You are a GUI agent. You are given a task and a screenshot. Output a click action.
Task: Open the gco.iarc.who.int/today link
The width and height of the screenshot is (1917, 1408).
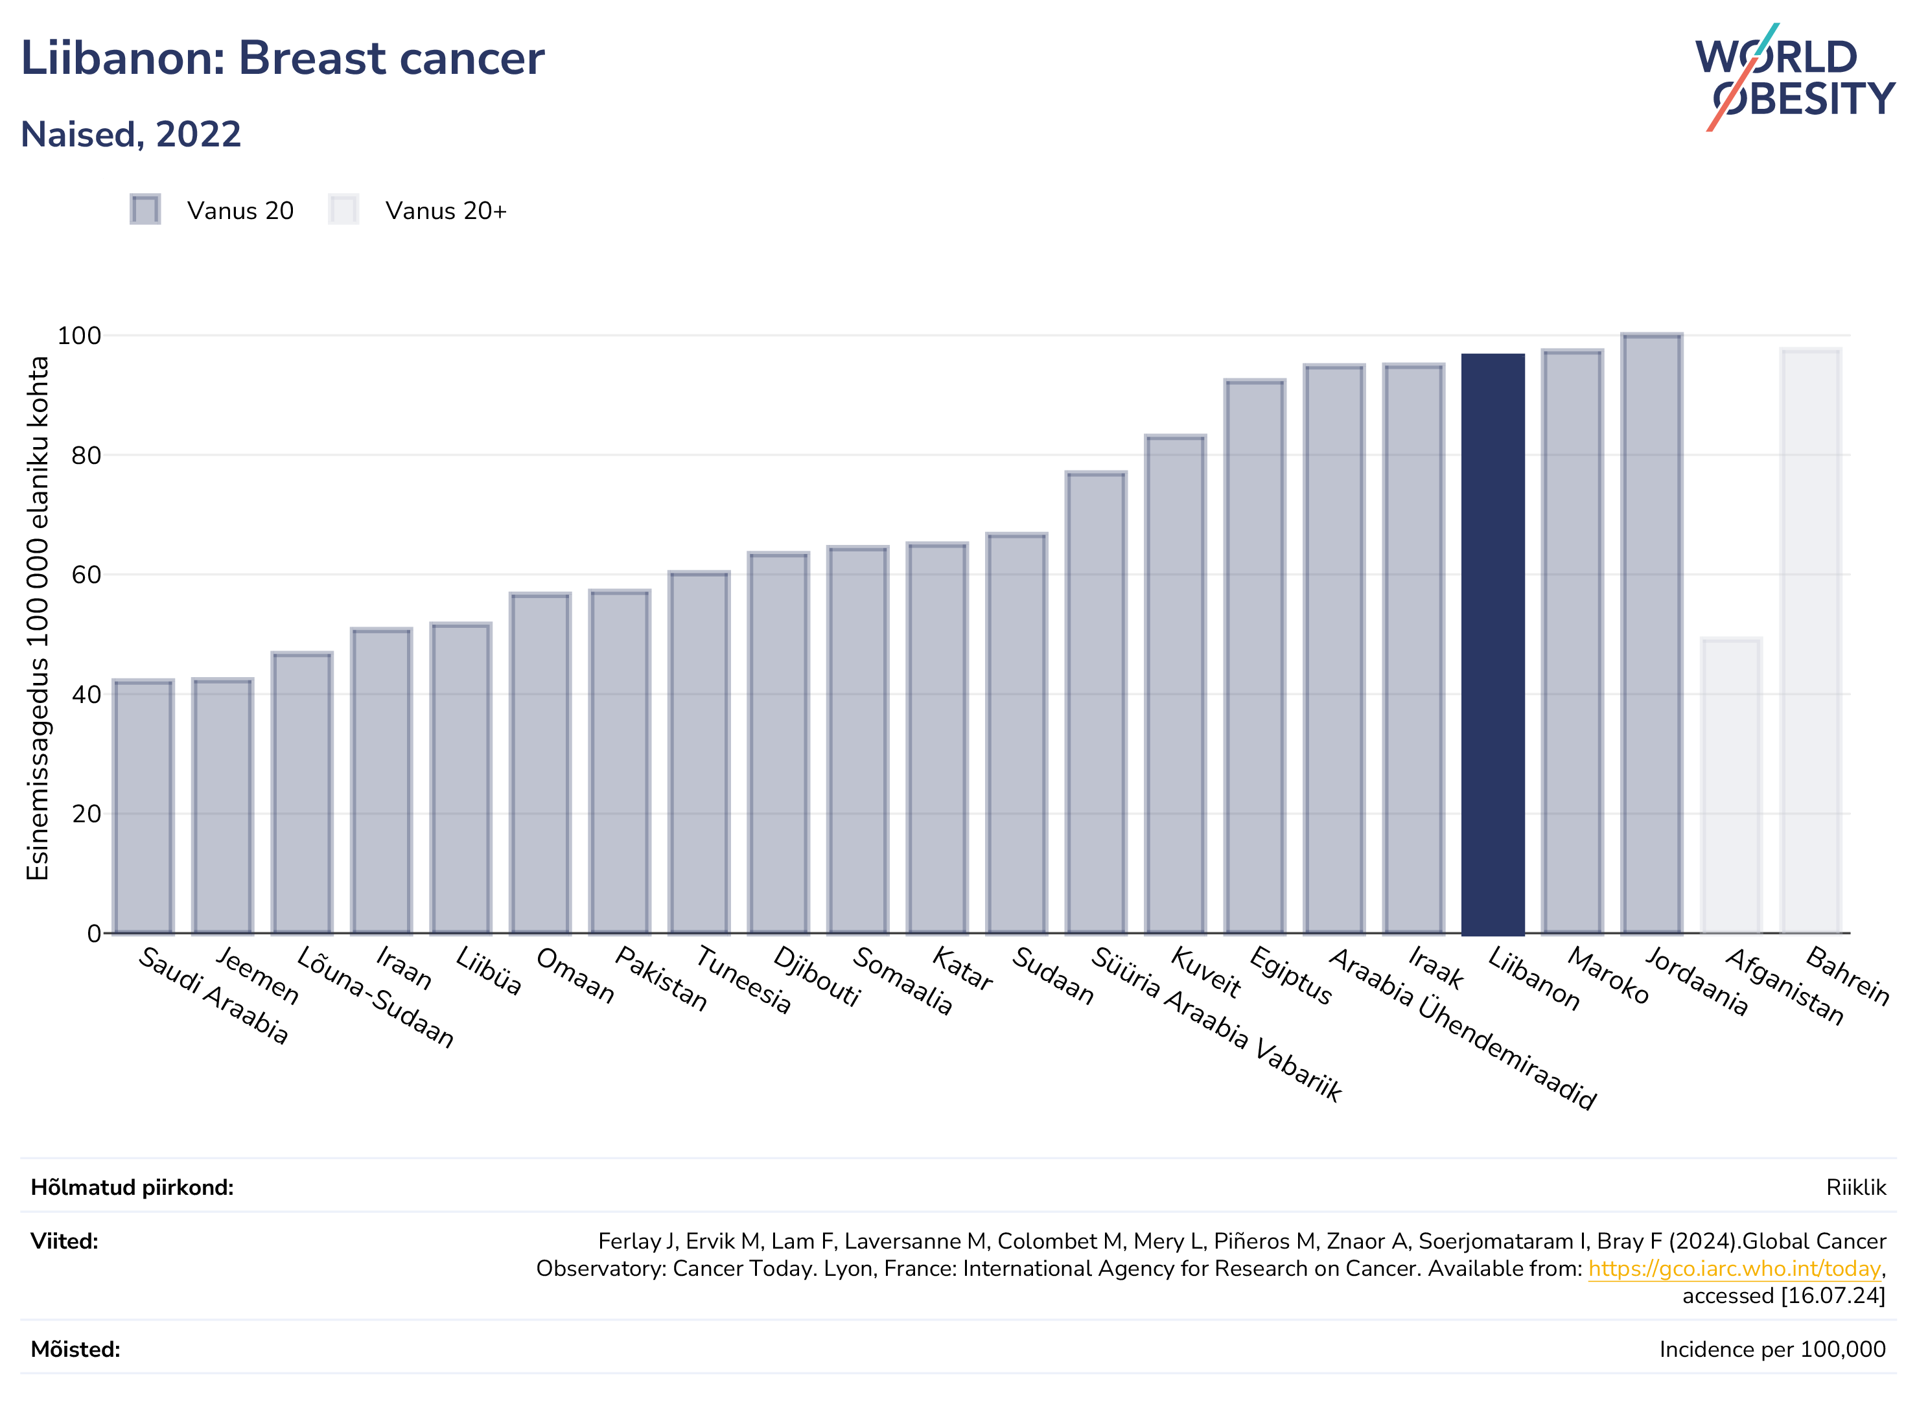(1734, 1268)
